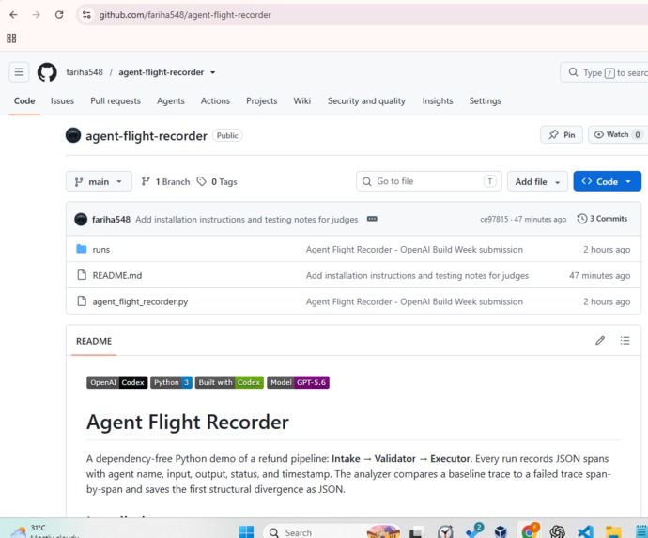648x538 pixels.
Task: Click the Built with Codex badge
Action: (x=229, y=382)
